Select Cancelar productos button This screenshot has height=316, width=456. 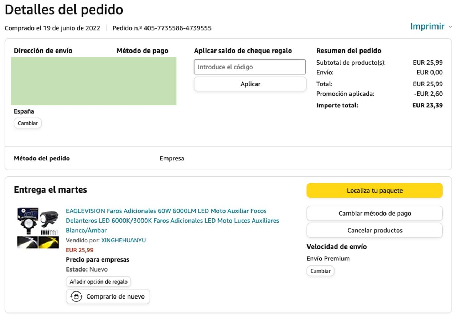pyautogui.click(x=374, y=230)
